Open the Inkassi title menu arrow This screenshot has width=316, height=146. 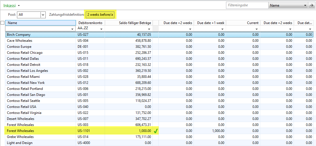(19, 6)
